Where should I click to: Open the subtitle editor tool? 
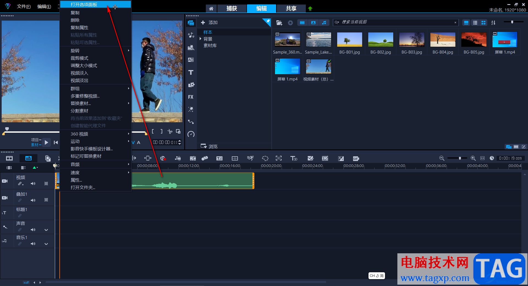coord(219,158)
